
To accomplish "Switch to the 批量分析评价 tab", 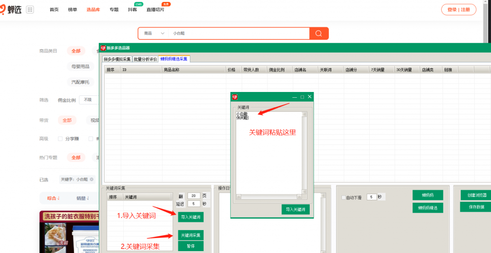I will pos(145,59).
